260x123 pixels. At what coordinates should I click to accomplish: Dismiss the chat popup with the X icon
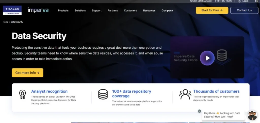click(x=199, y=111)
